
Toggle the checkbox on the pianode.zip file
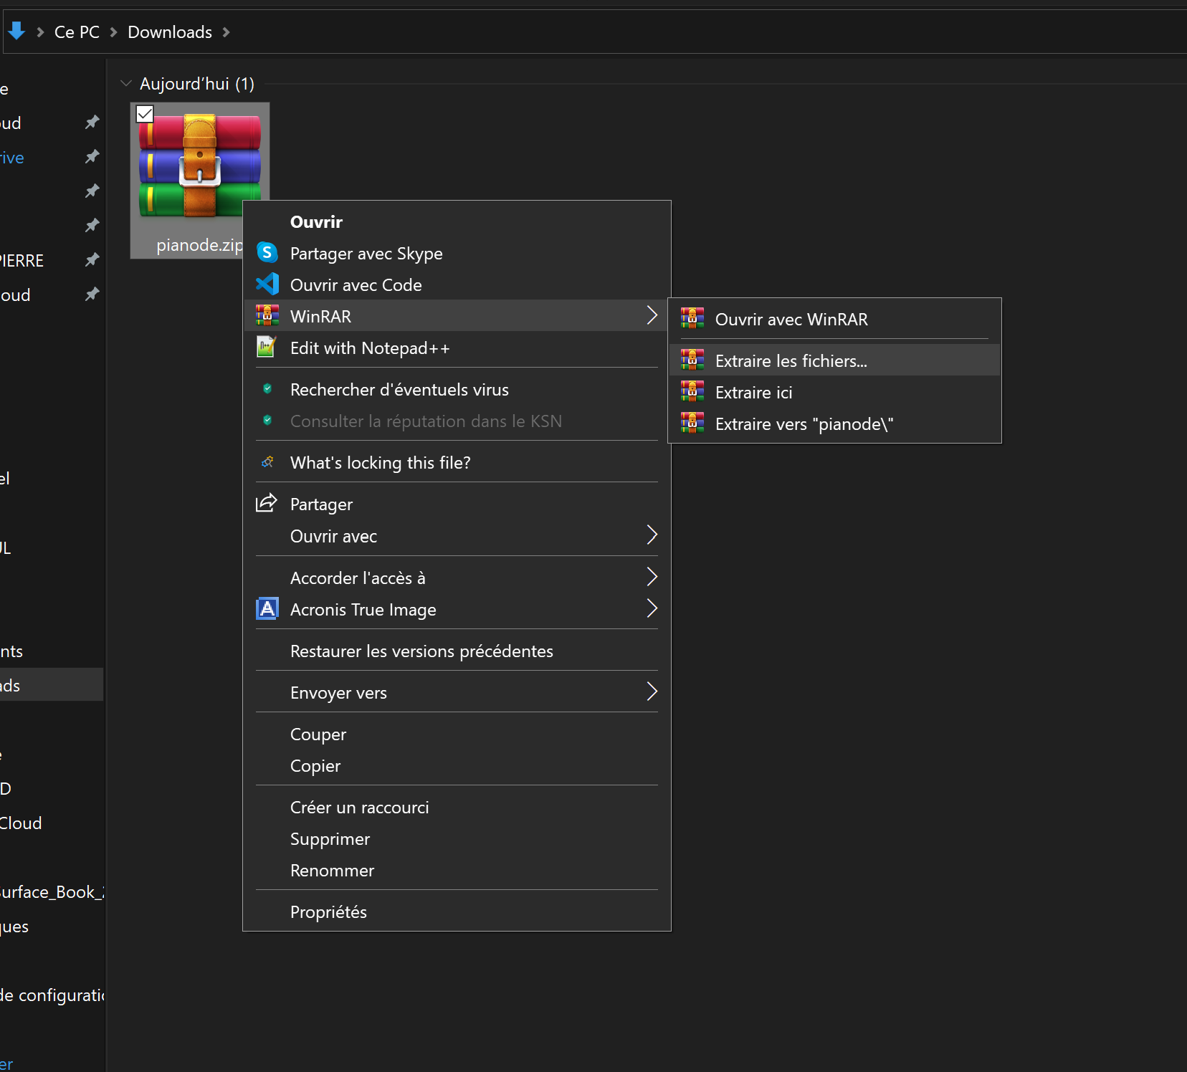(x=145, y=114)
